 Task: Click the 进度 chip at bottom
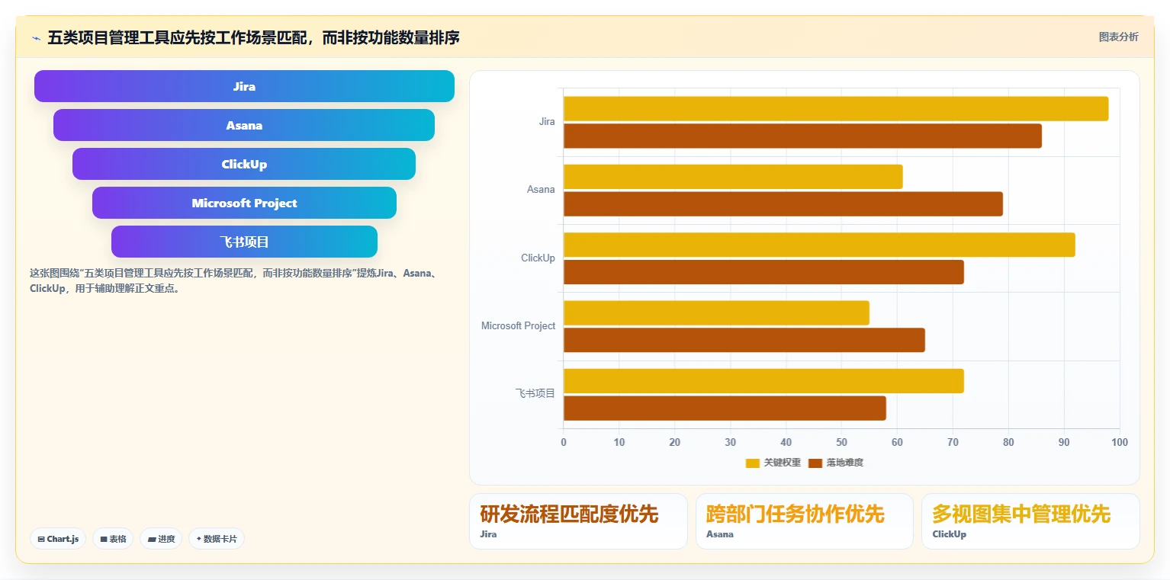161,539
